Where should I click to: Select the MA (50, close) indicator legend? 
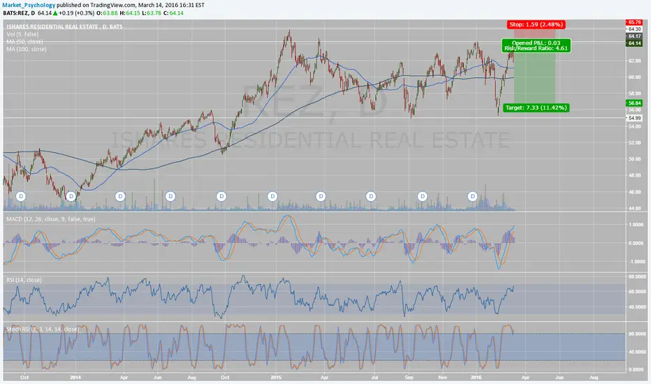point(24,41)
